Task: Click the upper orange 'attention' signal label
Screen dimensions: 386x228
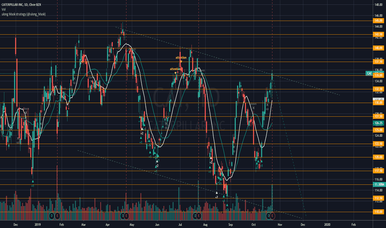Action: click(x=181, y=58)
